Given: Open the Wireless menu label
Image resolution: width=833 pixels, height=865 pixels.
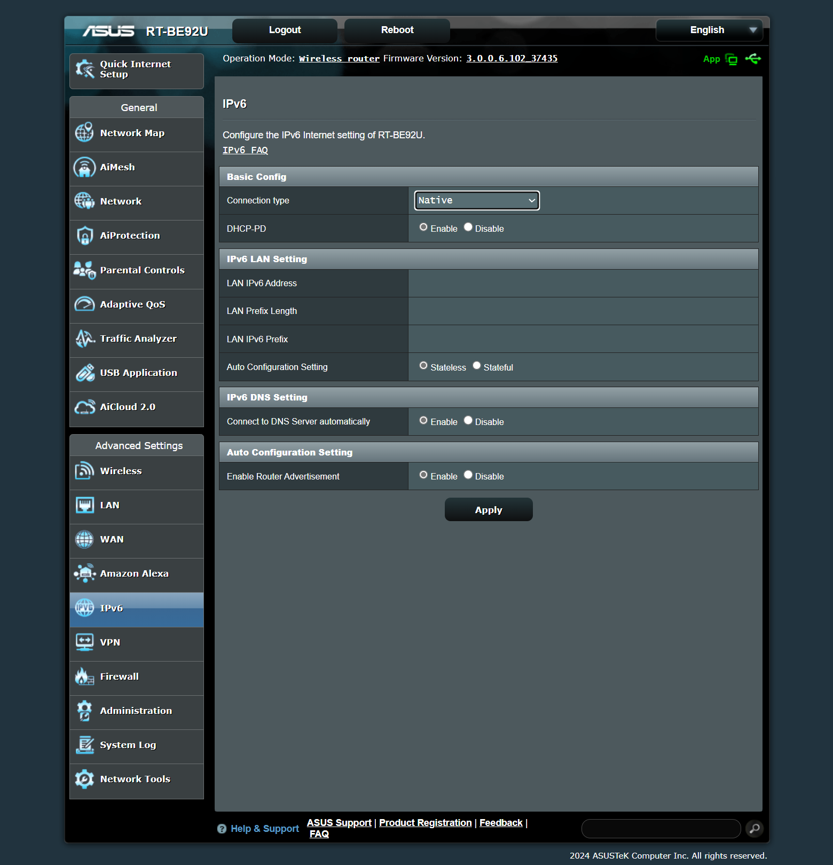Looking at the screenshot, I should [121, 471].
